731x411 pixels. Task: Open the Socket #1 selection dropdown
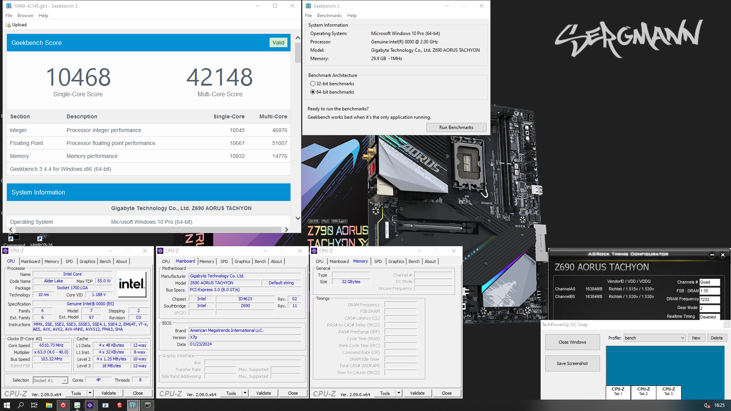click(x=65, y=381)
